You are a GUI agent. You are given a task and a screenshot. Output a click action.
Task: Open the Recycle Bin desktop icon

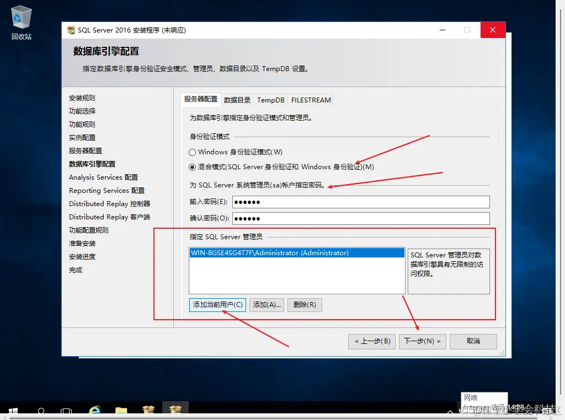[x=22, y=23]
